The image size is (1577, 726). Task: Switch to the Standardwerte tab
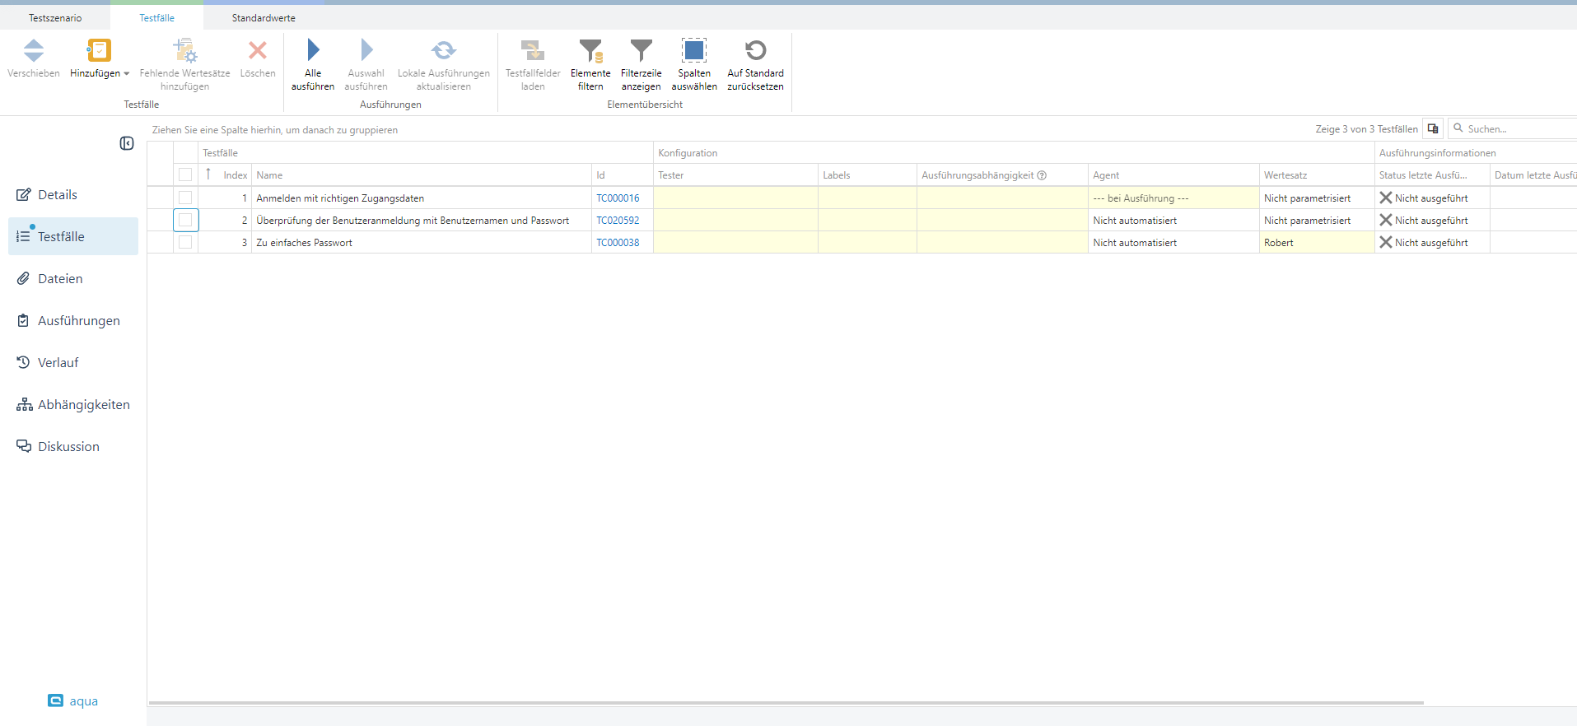point(264,18)
